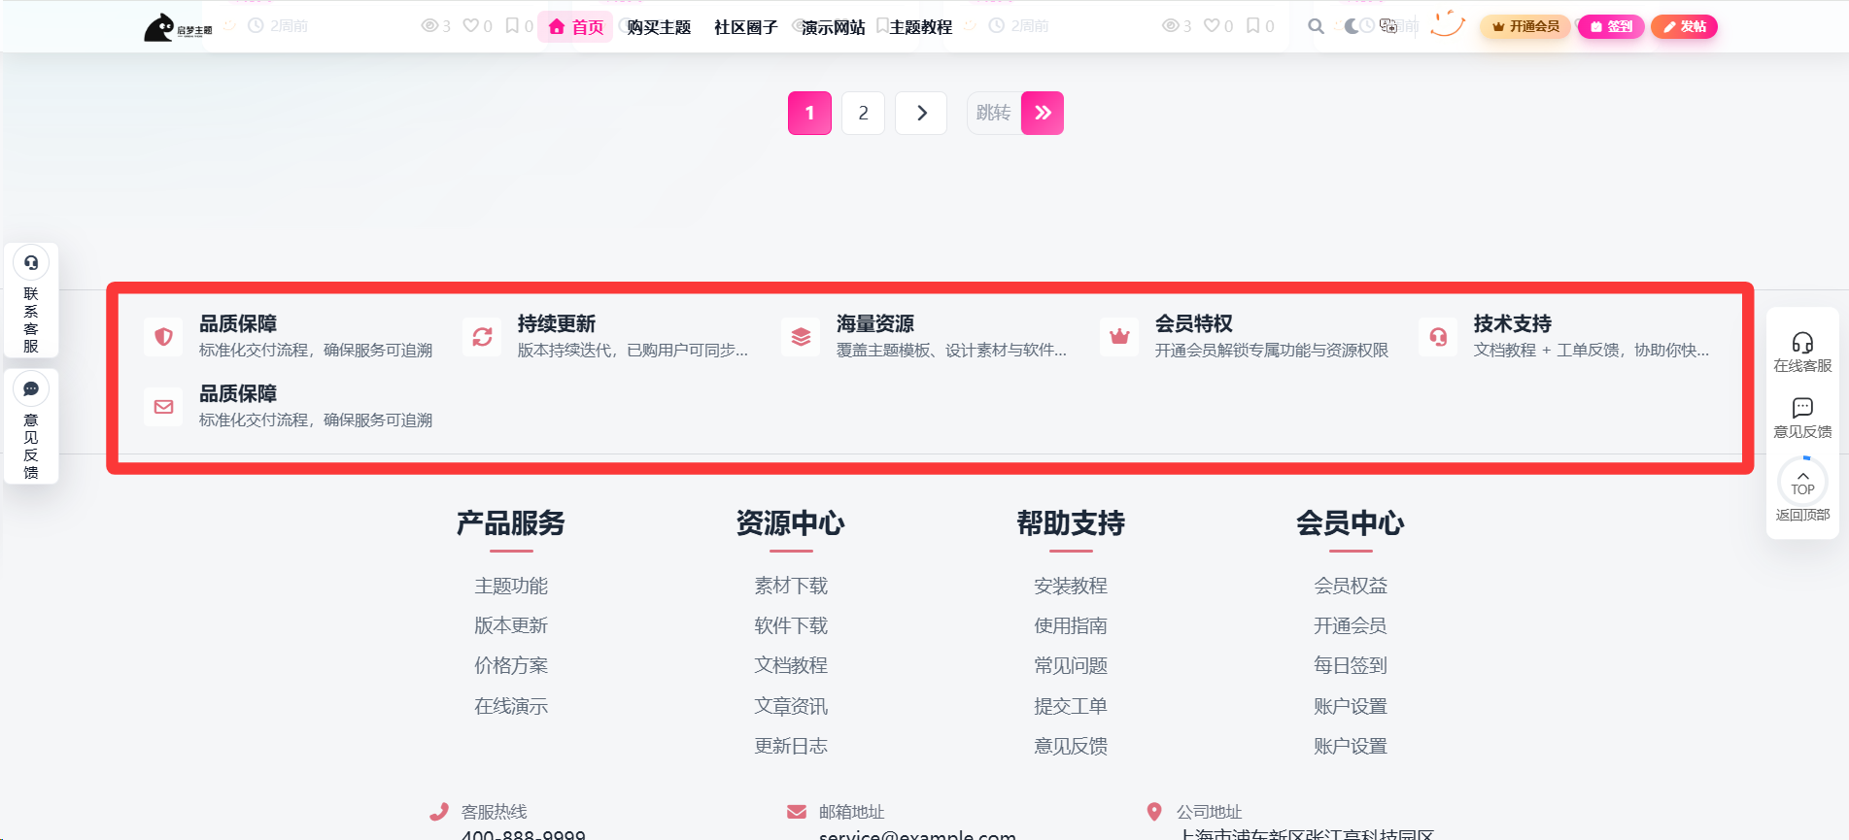
Task: Click the phone icon by 客服热线
Action: [439, 812]
